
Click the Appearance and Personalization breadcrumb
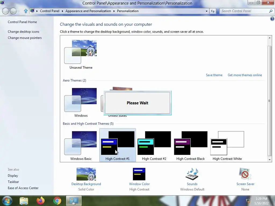click(88, 11)
